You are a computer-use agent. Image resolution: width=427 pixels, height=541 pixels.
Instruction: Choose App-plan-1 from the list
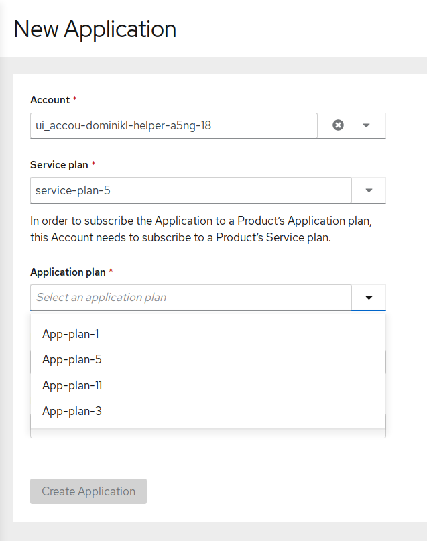click(x=70, y=334)
